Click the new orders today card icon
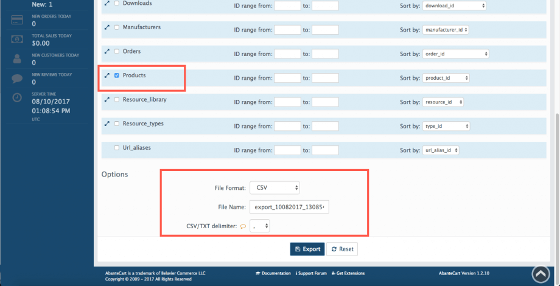The width and height of the screenshot is (560, 286). 18,21
